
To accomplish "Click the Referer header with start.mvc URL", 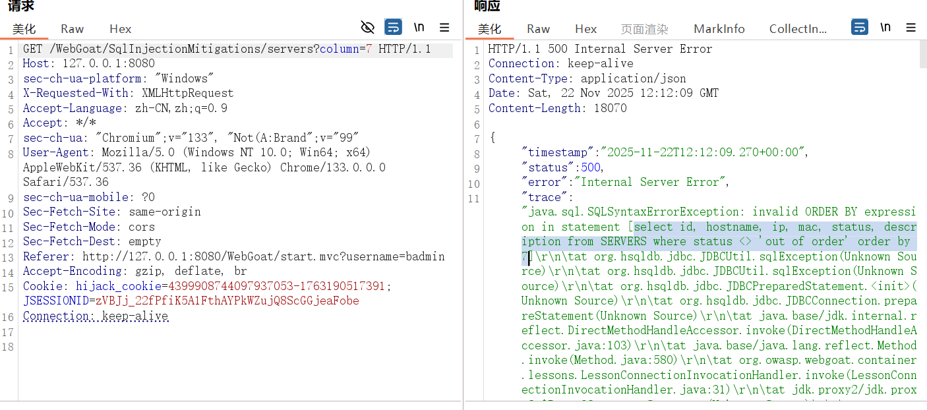I will tap(234, 256).
